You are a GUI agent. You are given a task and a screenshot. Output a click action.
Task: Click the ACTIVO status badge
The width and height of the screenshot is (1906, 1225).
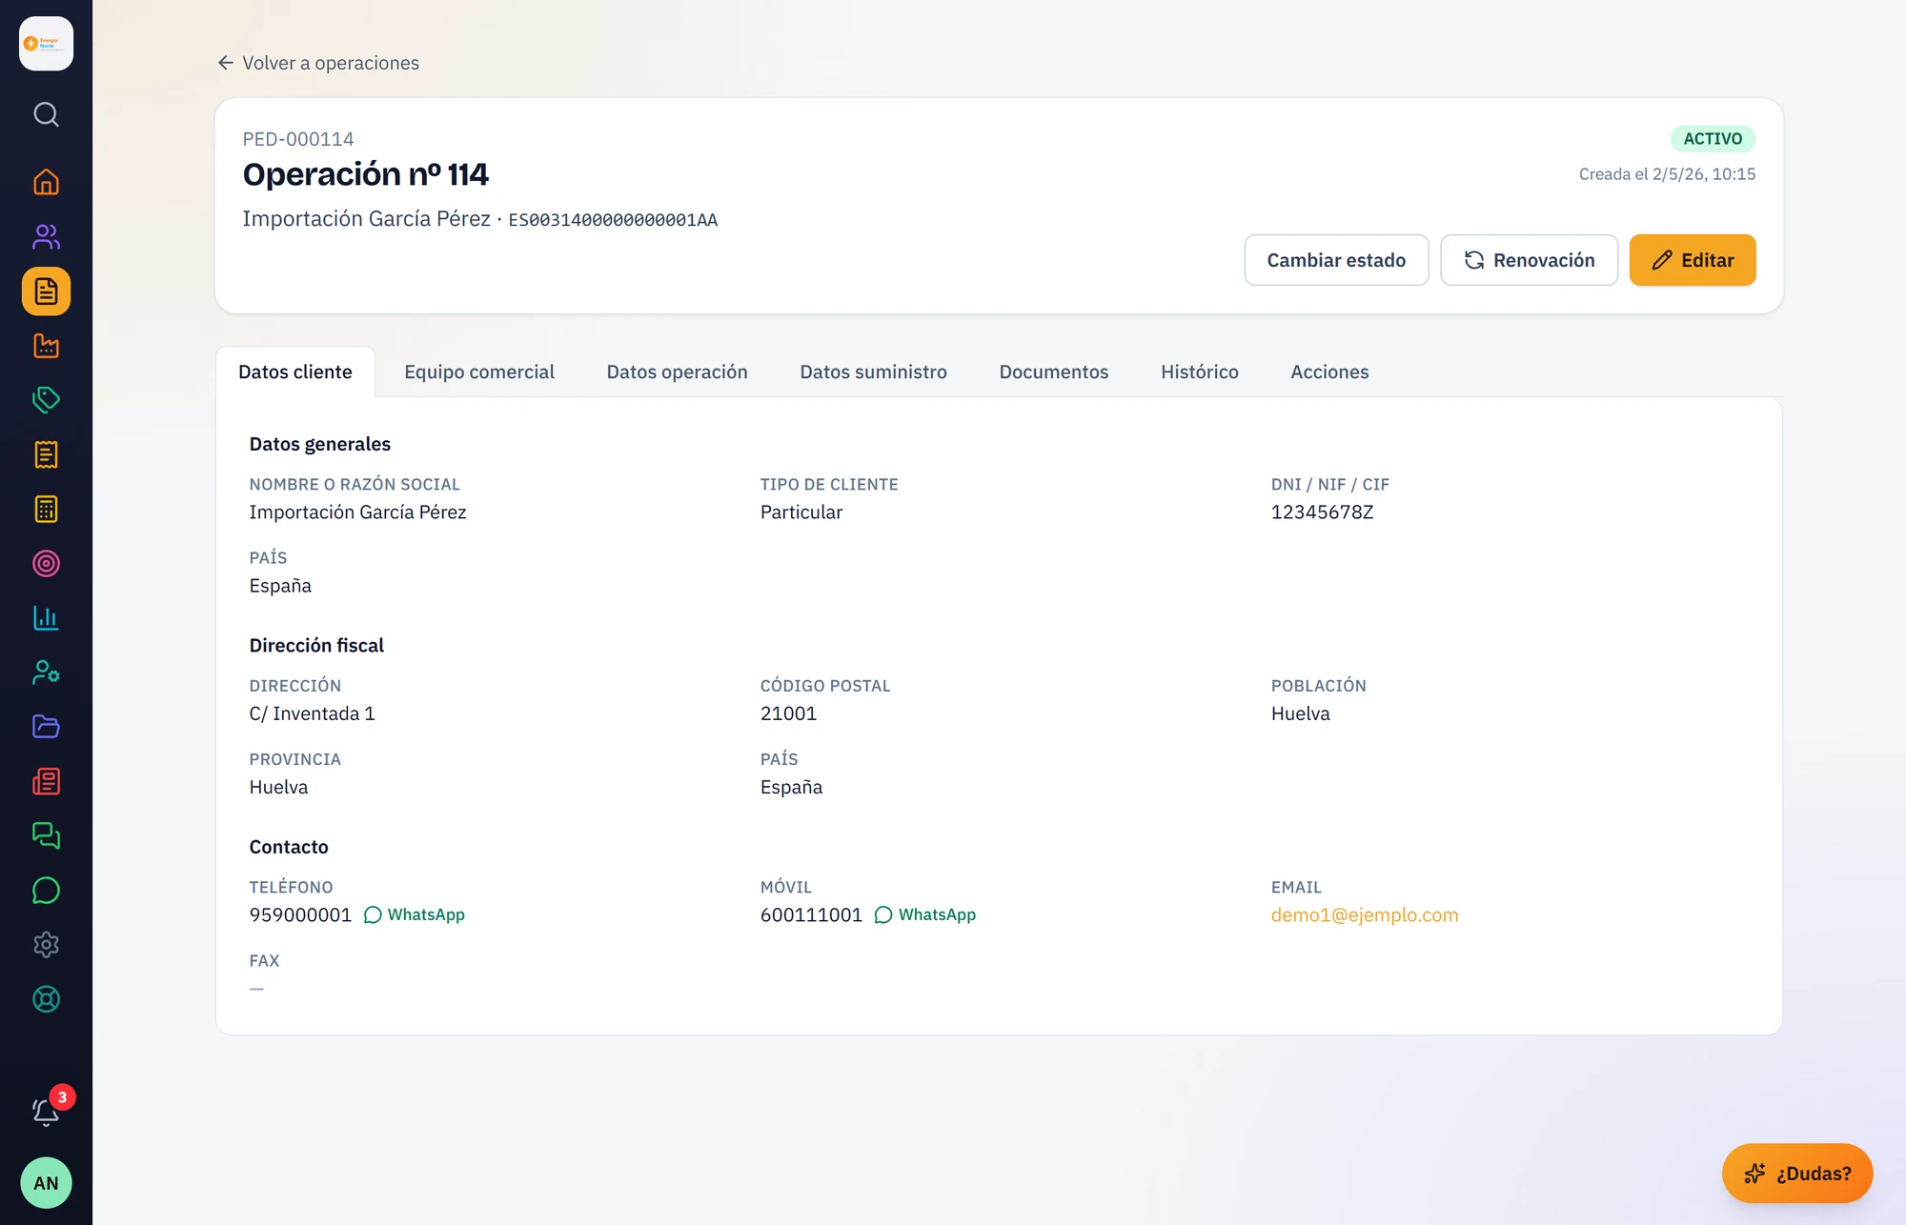click(x=1713, y=139)
